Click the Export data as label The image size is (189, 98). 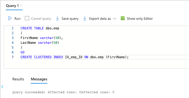coord(100,19)
